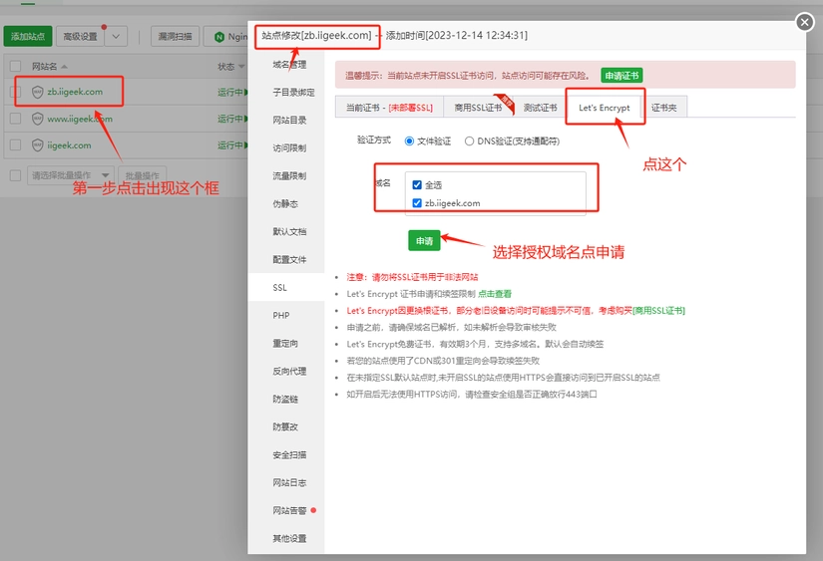Click the 状态 column sort arrow
The height and width of the screenshot is (561, 823).
[x=241, y=67]
